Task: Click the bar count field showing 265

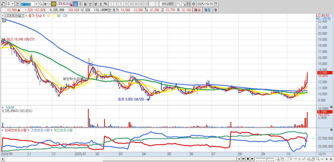Action: [x=164, y=4]
